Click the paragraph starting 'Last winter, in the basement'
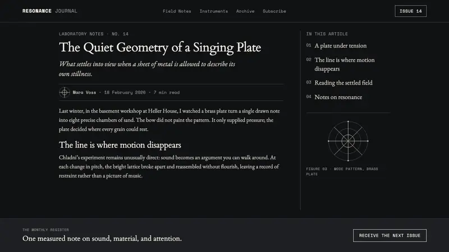The image size is (449, 252). 169,120
